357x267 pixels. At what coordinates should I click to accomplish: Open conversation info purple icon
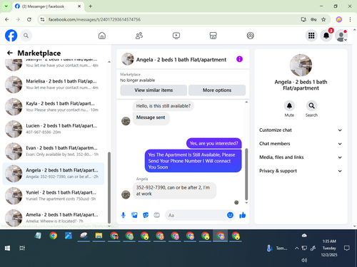[239, 59]
